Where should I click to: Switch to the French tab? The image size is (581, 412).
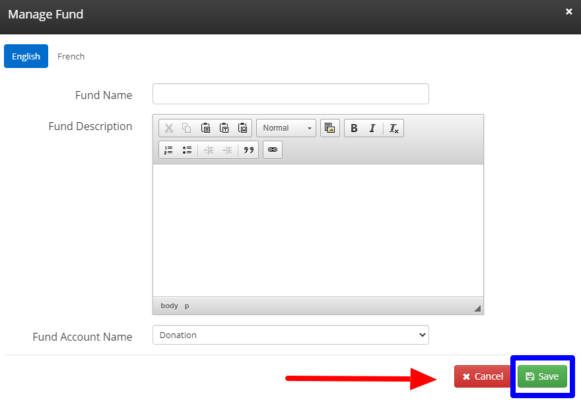[71, 56]
